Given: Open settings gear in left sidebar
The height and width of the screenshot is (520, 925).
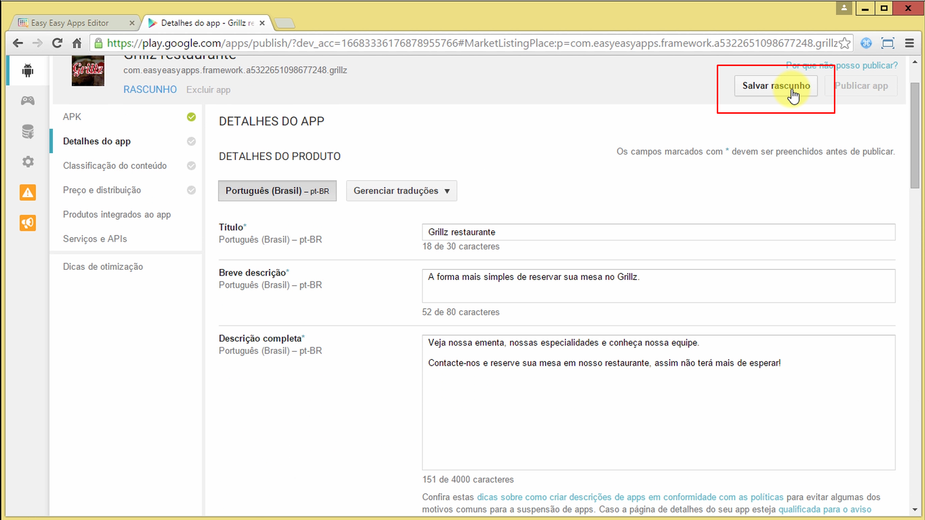Looking at the screenshot, I should click(27, 161).
